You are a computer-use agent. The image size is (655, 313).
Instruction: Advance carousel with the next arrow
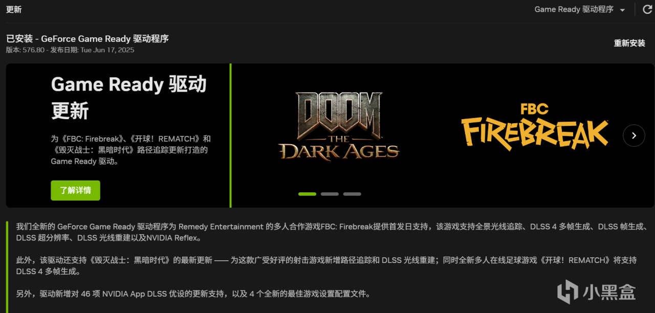634,136
